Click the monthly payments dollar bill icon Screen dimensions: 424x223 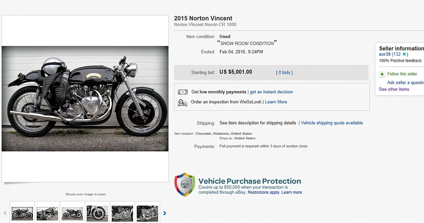183,92
